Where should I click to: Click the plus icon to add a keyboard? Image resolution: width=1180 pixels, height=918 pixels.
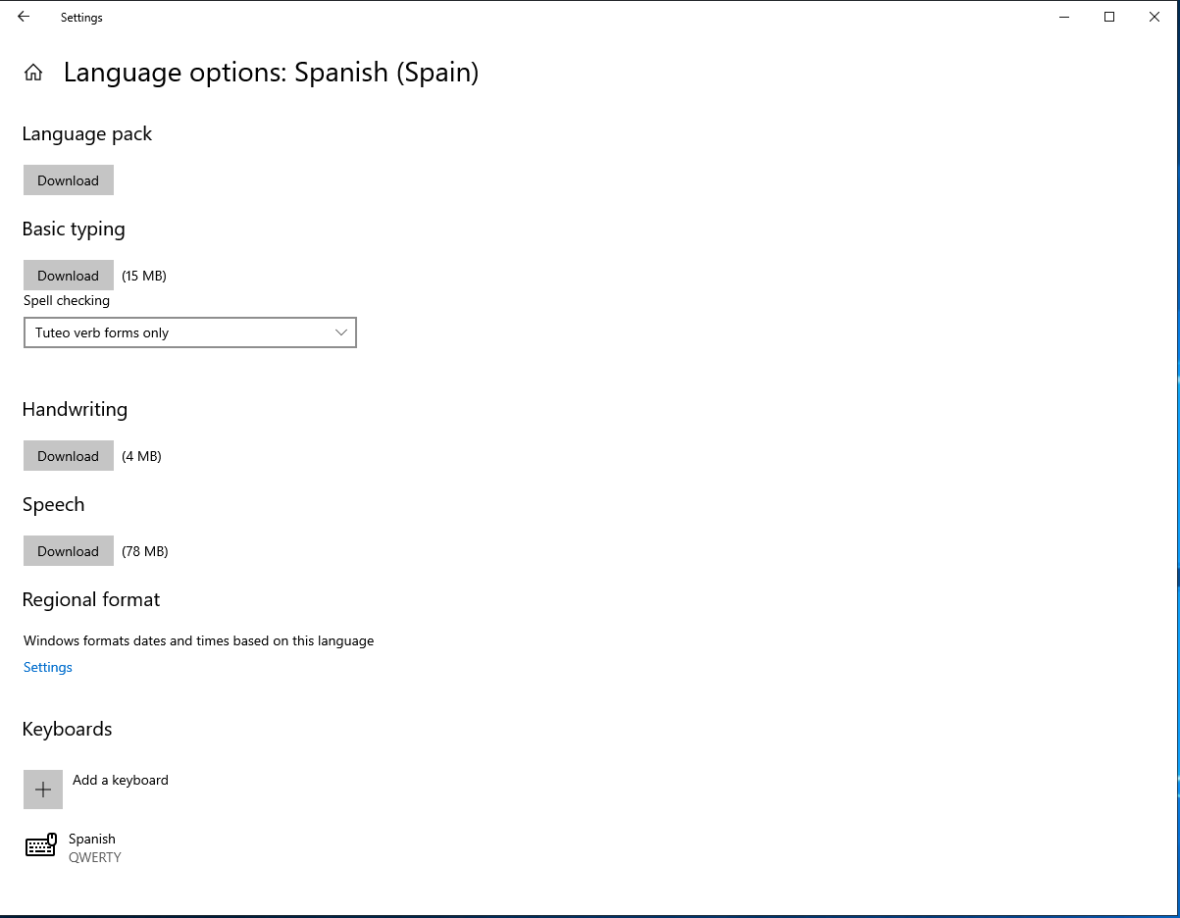coord(42,789)
